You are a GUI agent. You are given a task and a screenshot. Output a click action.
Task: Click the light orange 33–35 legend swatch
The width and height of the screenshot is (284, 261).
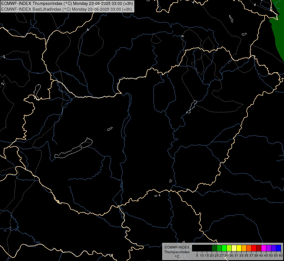click(x=244, y=248)
